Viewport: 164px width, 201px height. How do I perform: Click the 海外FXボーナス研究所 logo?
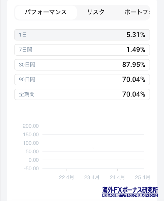click(130, 192)
